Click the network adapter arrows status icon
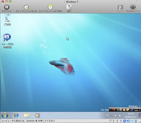Image resolution: width=141 pixels, height=123 pixels. 132,121
